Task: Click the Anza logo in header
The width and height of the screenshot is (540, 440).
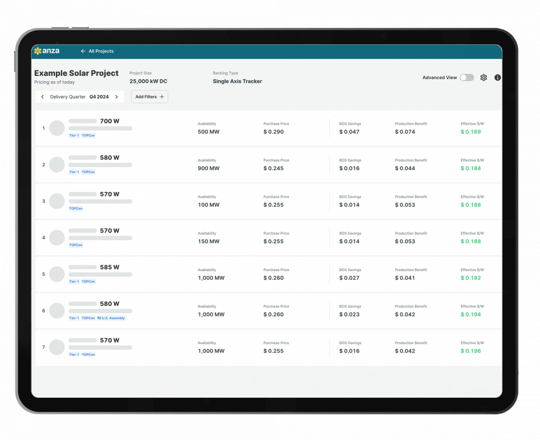Action: pos(46,51)
